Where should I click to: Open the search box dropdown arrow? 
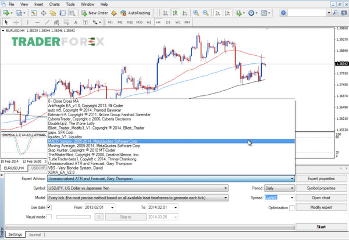tap(329, 13)
